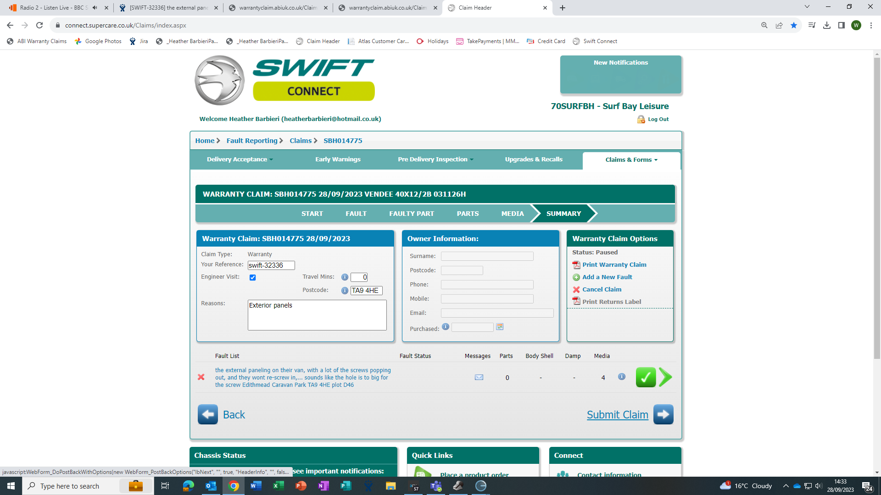Viewport: 881px width, 495px height.
Task: Toggle the Engineer Visit checkbox
Action: point(252,278)
